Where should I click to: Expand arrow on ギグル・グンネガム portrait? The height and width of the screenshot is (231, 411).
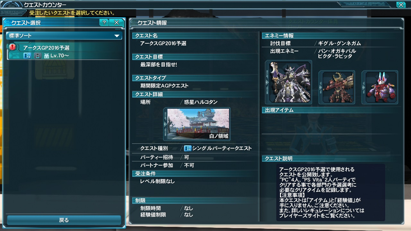coord(267,82)
